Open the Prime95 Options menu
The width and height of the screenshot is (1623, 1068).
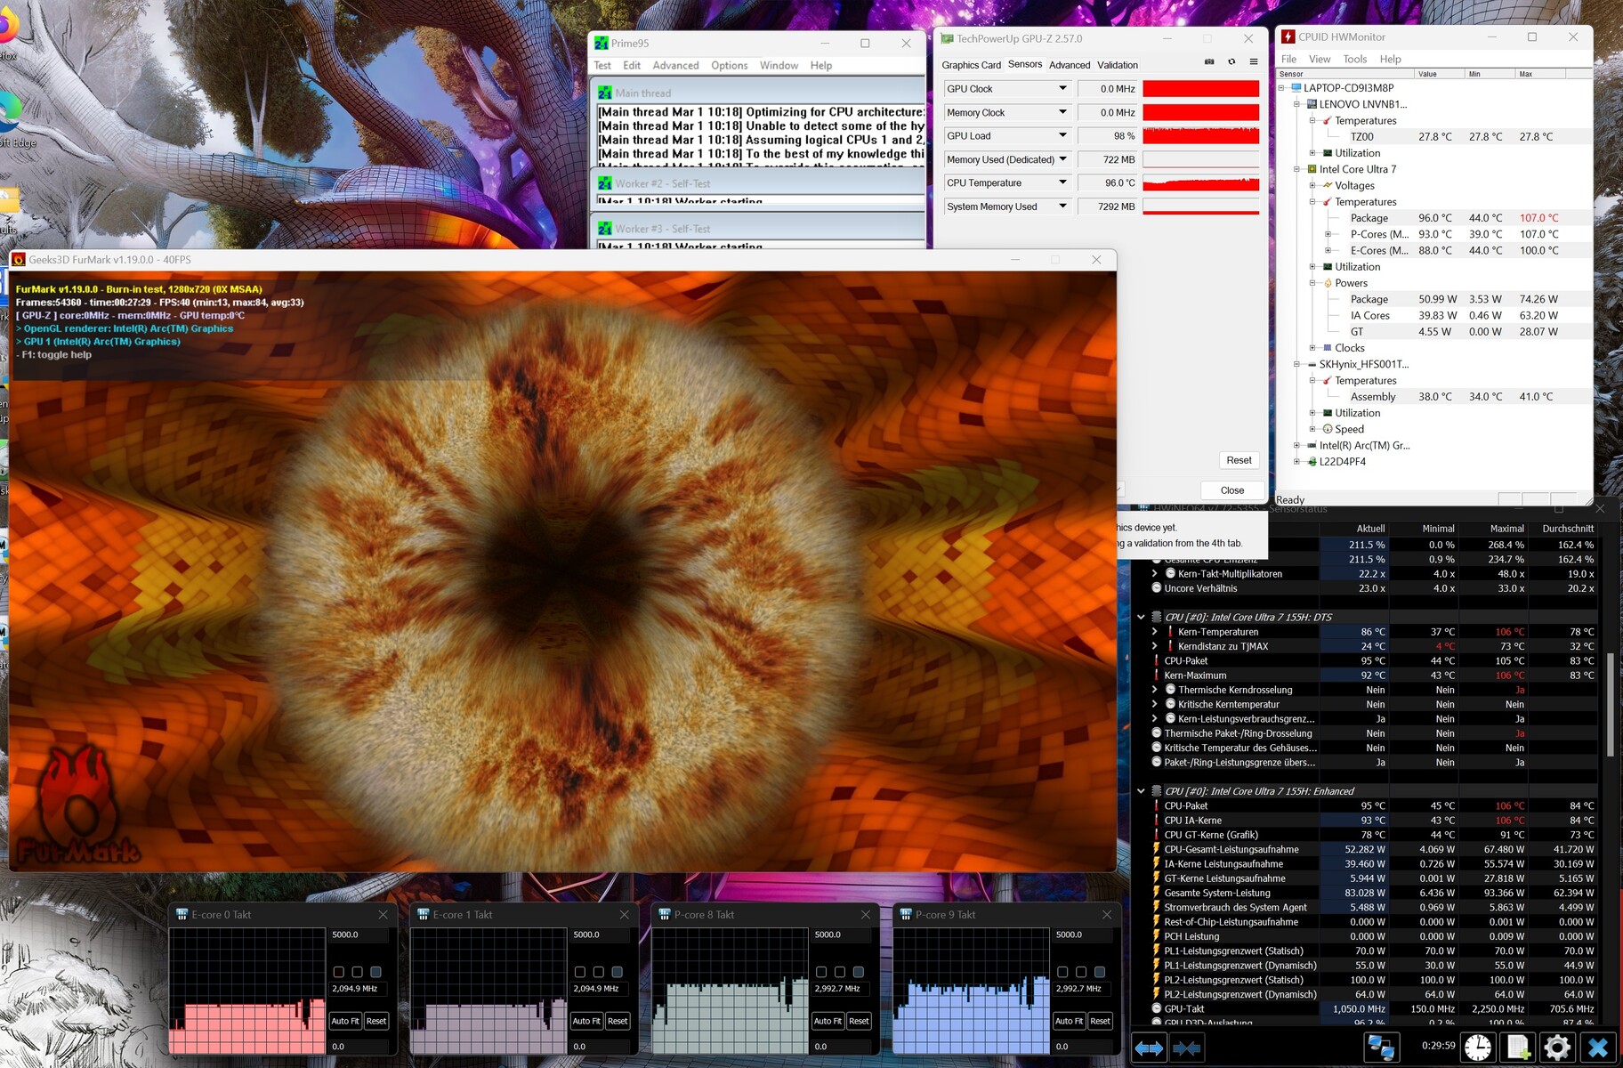coord(729,66)
